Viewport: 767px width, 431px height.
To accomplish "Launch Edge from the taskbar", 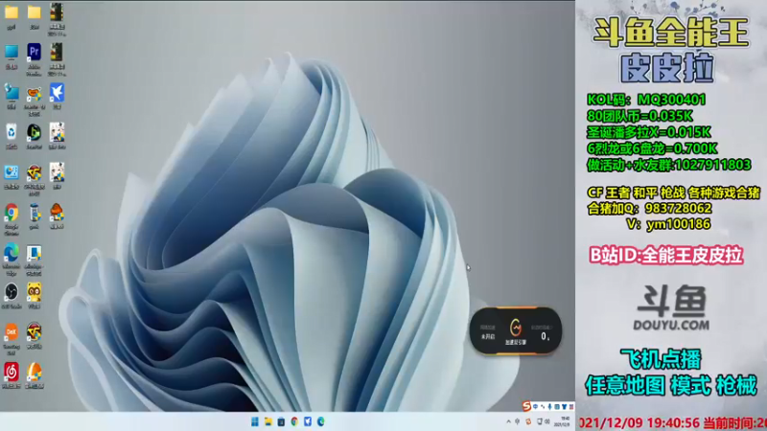I will point(321,421).
